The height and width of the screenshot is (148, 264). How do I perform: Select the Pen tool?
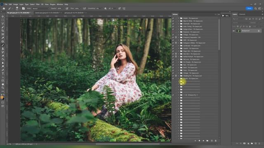pyautogui.click(x=3, y=70)
